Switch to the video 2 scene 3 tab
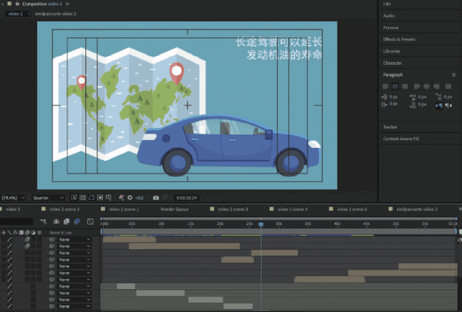 click(233, 209)
